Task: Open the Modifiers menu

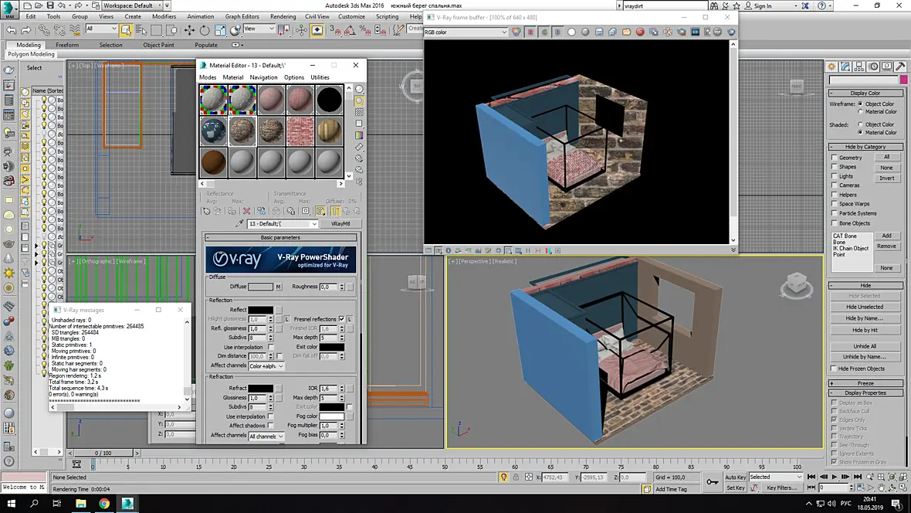Action: click(x=164, y=16)
